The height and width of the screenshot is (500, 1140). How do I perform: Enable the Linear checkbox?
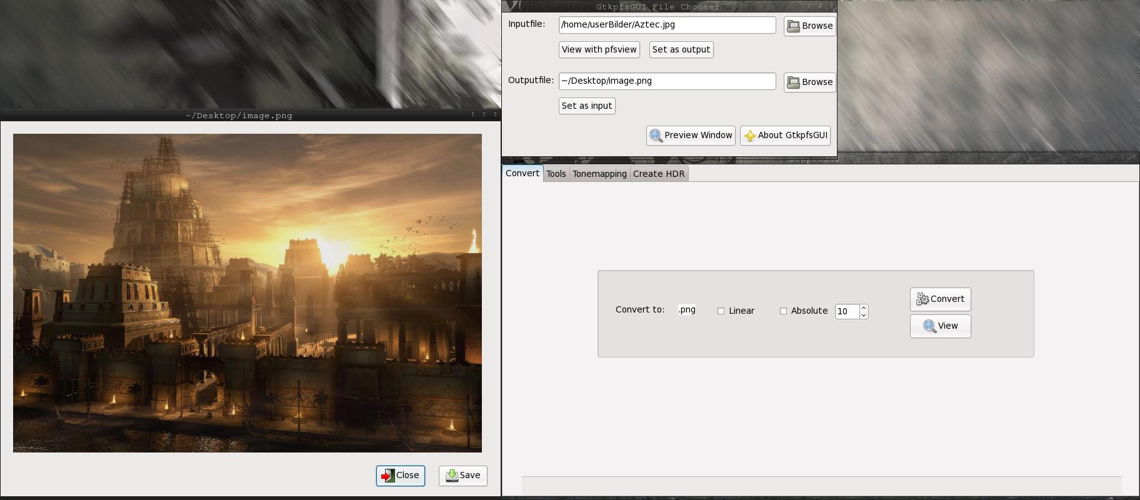(721, 311)
